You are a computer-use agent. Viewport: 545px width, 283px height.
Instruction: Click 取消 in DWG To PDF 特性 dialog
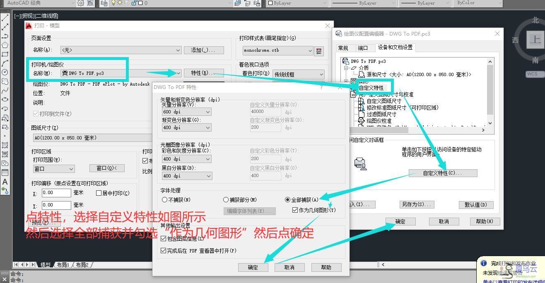click(x=289, y=267)
